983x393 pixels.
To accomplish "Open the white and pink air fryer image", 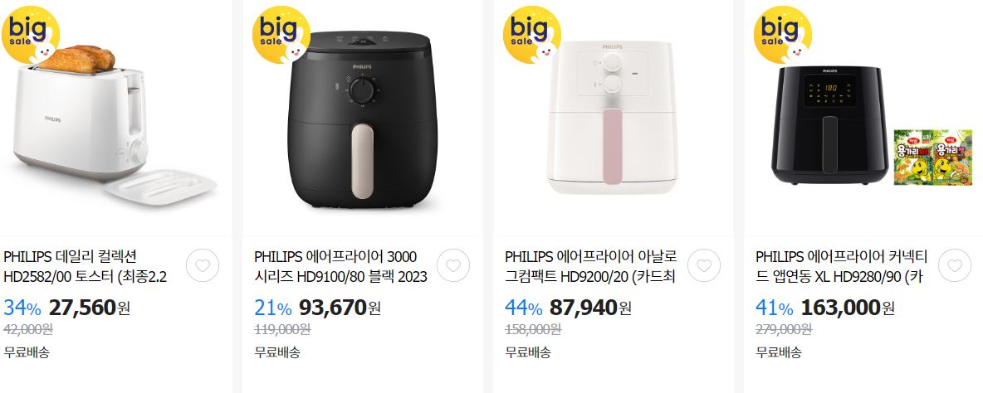I will (x=612, y=118).
